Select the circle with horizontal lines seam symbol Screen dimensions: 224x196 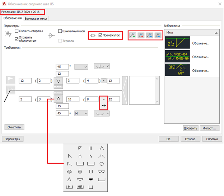(x=69, y=172)
